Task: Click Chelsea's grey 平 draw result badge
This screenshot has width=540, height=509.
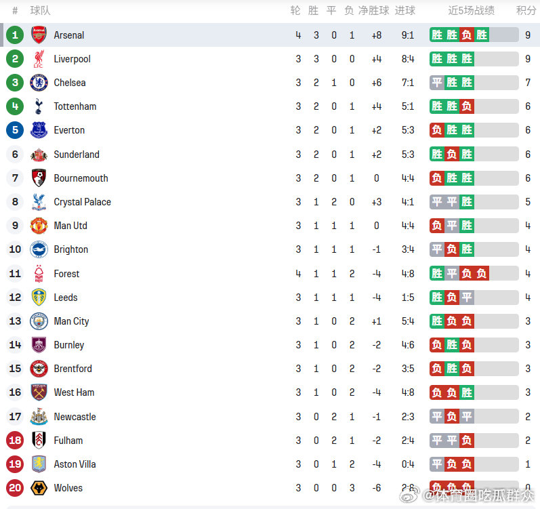Action: point(437,83)
